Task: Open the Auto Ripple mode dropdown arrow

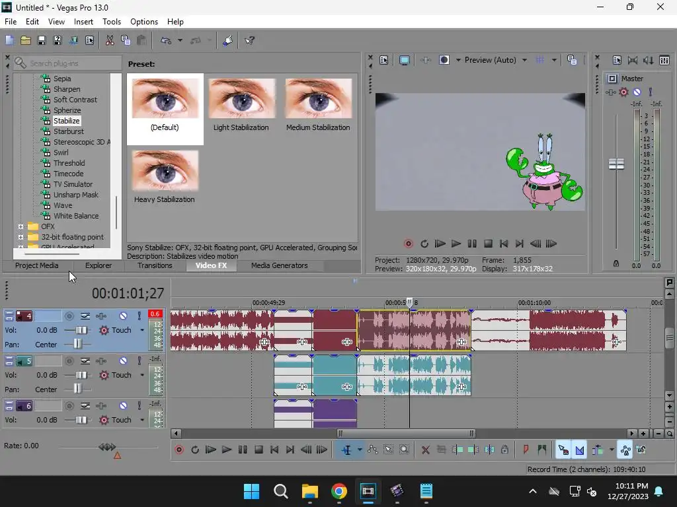Action: pos(612,450)
